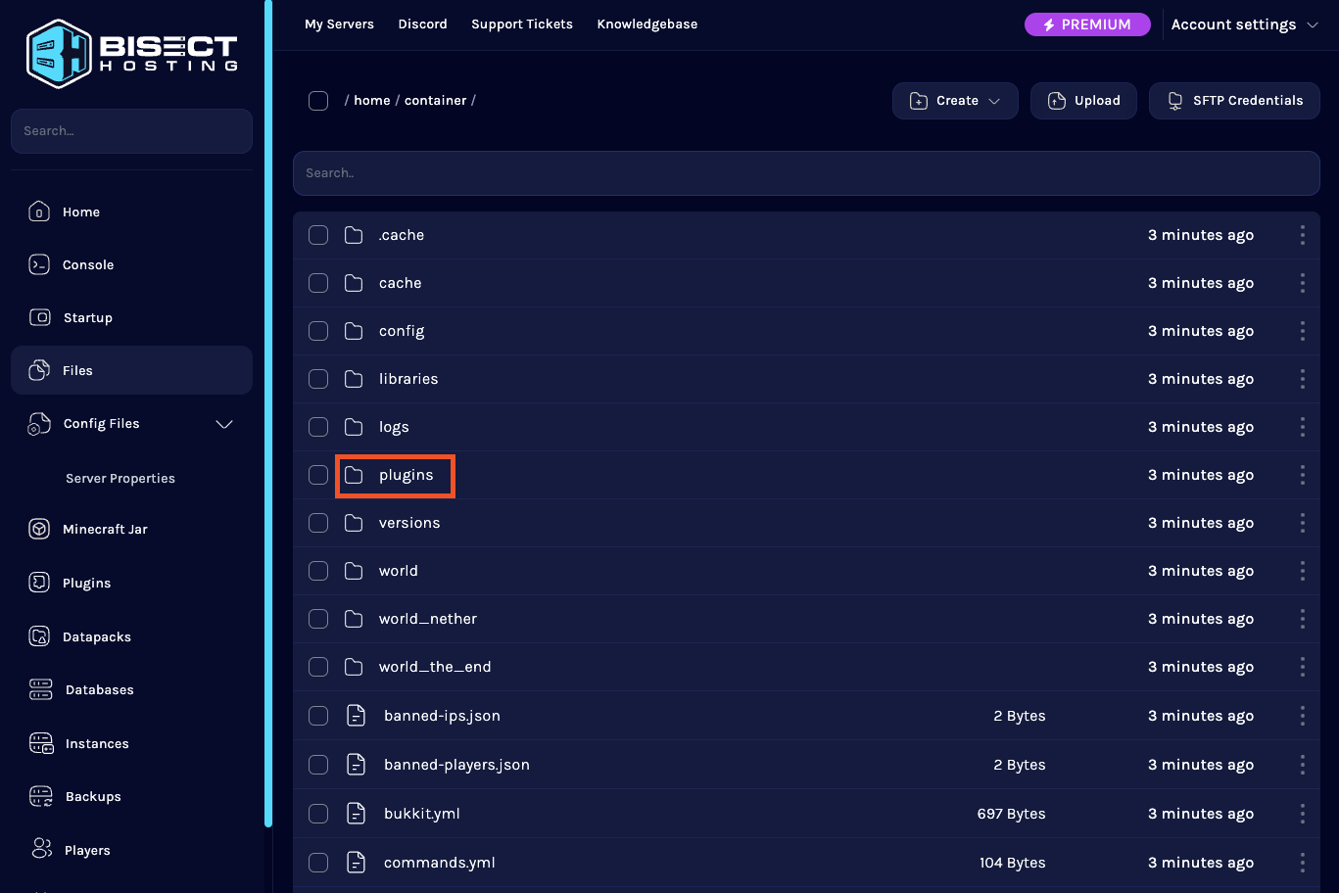Select the bukkit.yml file checkbox
The image size is (1339, 893).
tap(318, 813)
